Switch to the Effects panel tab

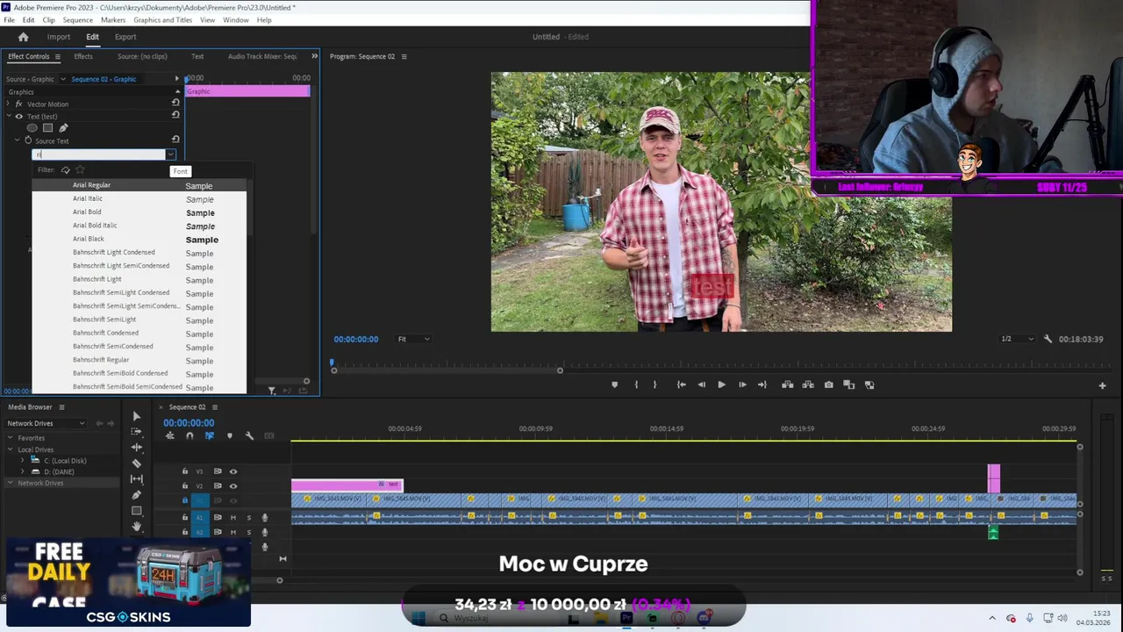click(x=83, y=56)
